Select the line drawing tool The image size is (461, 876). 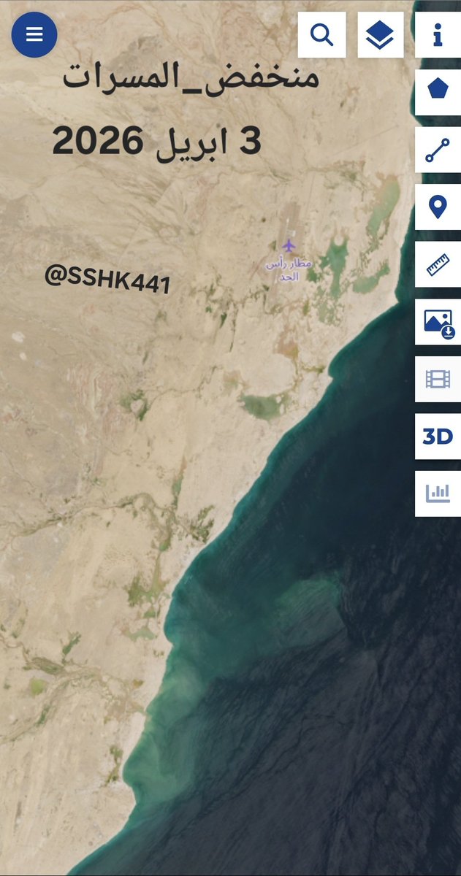point(438,150)
